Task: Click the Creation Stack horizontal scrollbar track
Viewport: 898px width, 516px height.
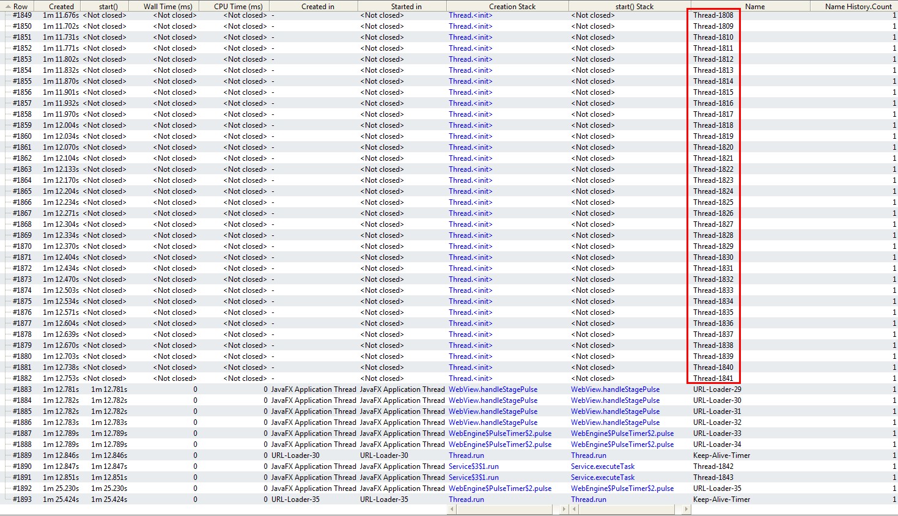Action: point(507,509)
